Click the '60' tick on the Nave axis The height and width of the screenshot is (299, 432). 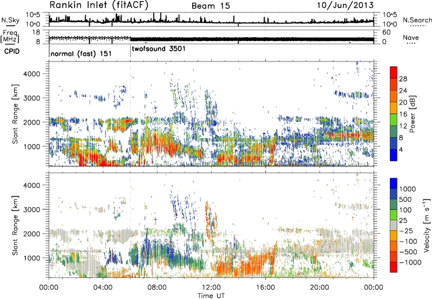[x=386, y=32]
